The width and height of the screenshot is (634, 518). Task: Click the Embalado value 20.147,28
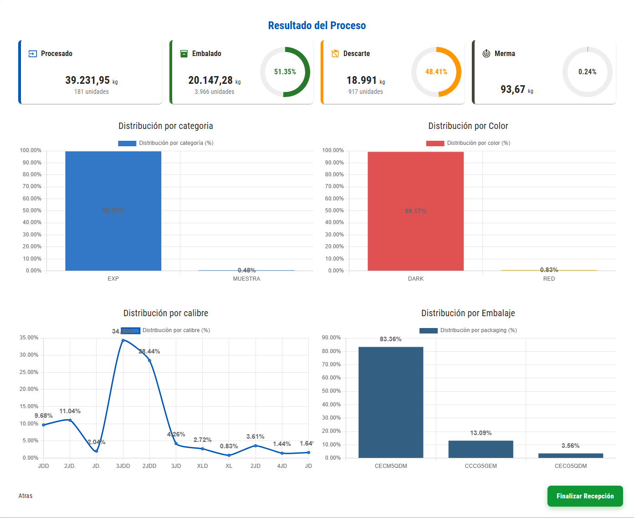click(210, 80)
